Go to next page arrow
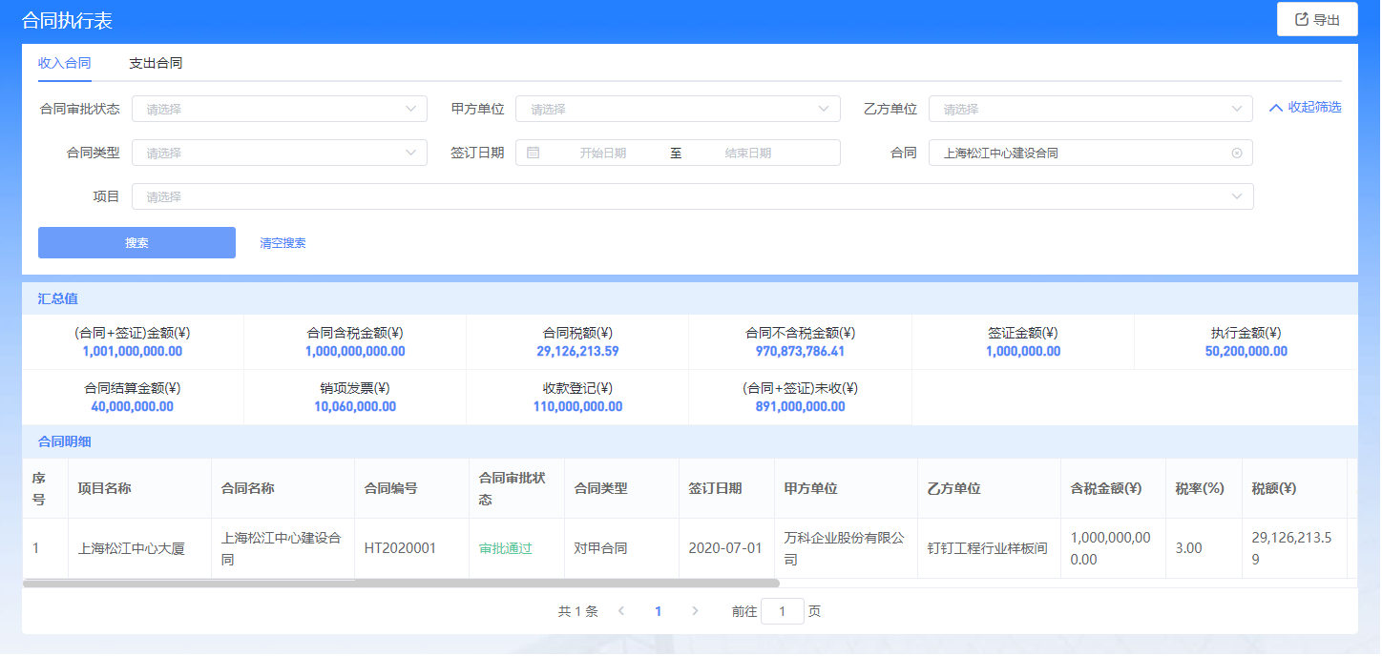This screenshot has width=1382, height=656. [695, 611]
